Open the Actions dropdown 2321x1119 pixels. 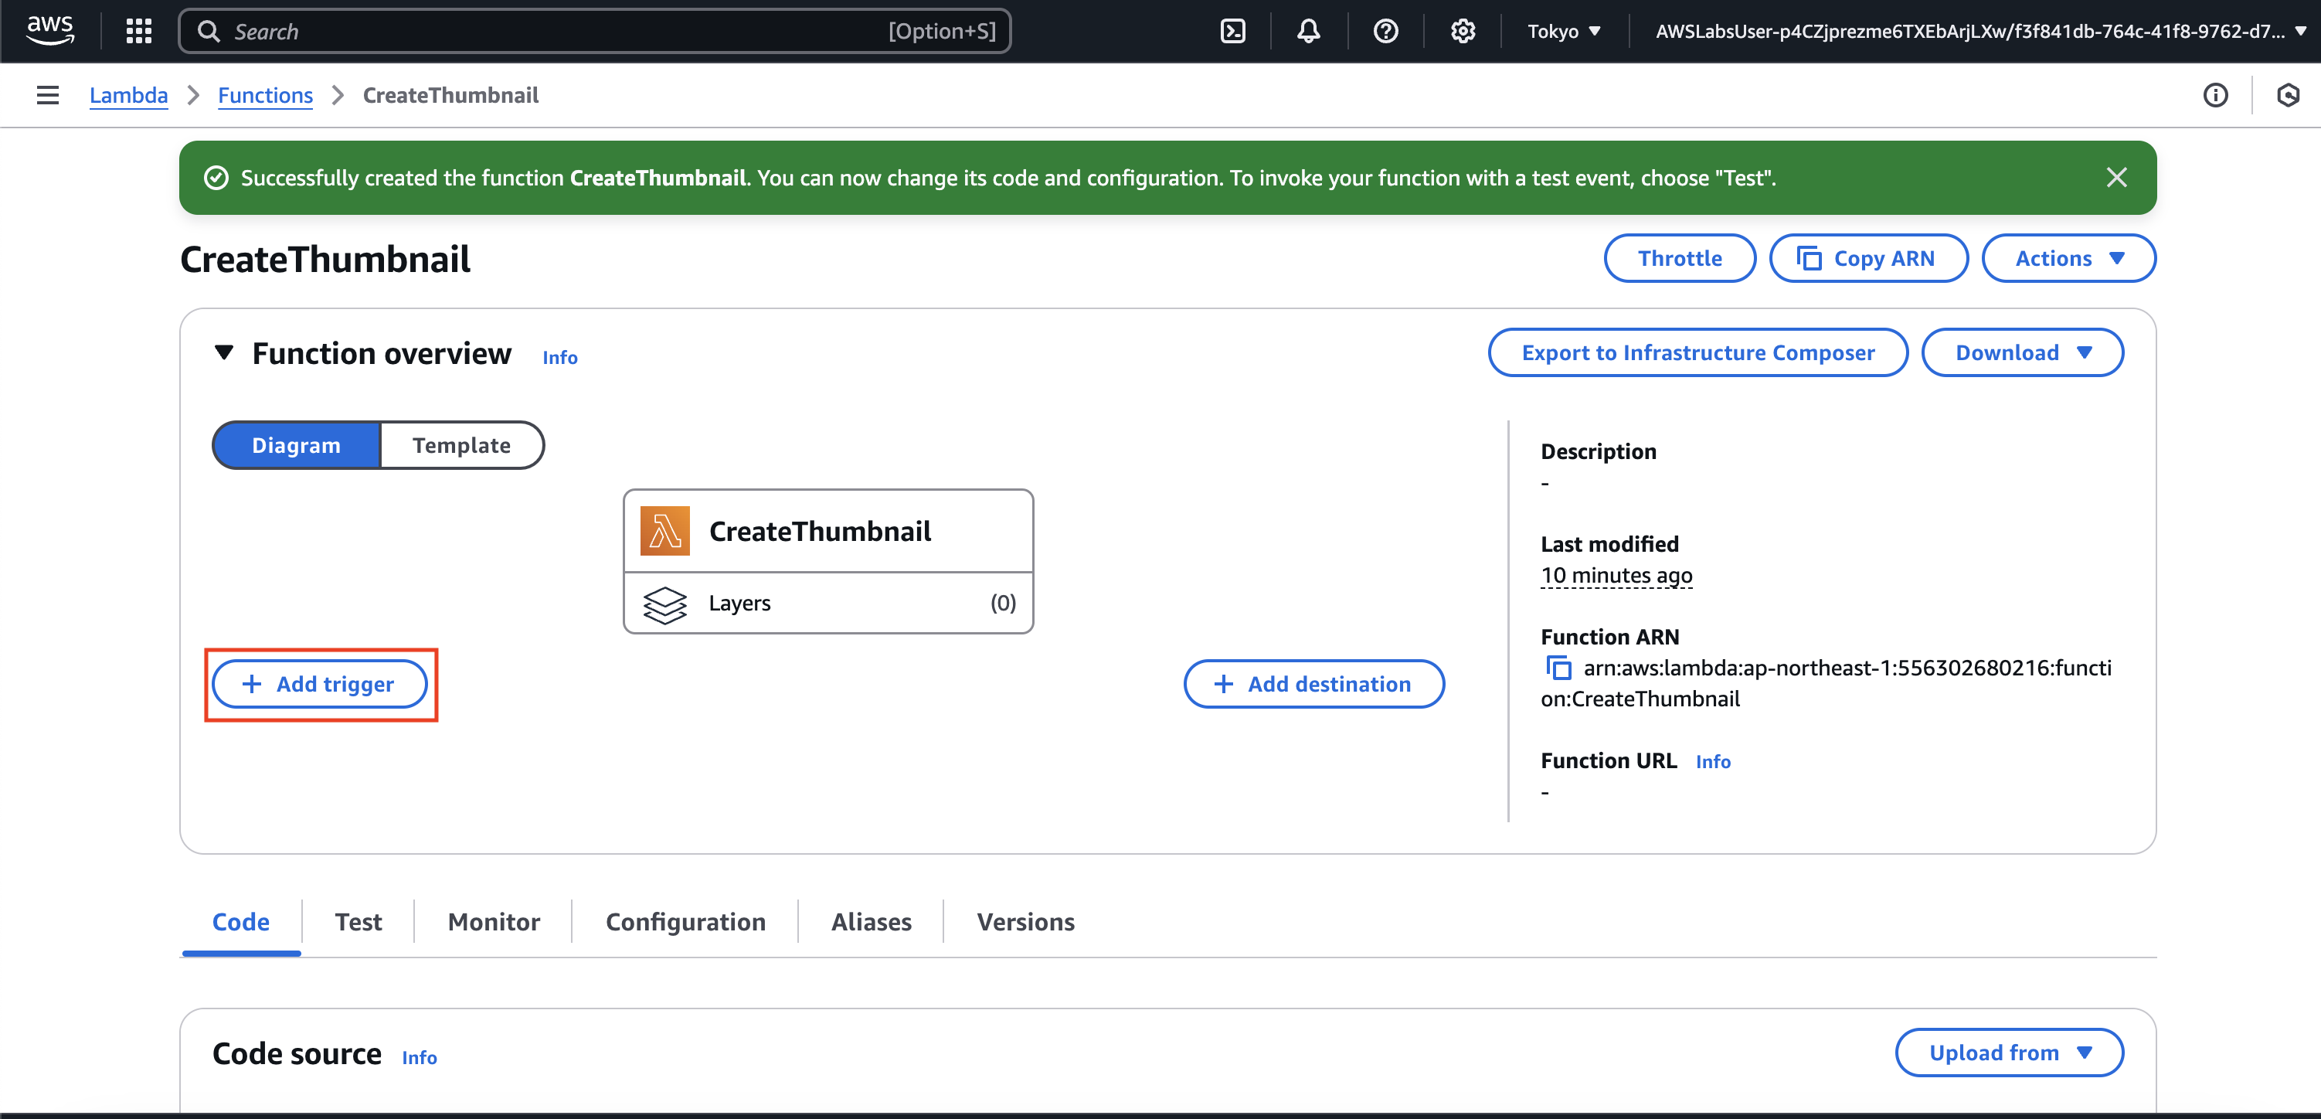coord(2068,259)
